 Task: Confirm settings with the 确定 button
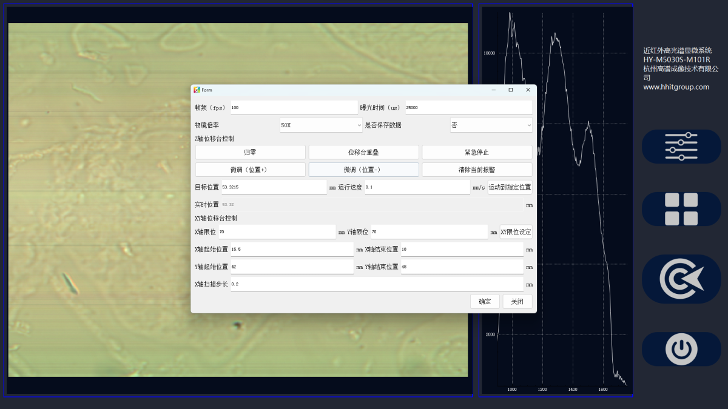(484, 301)
